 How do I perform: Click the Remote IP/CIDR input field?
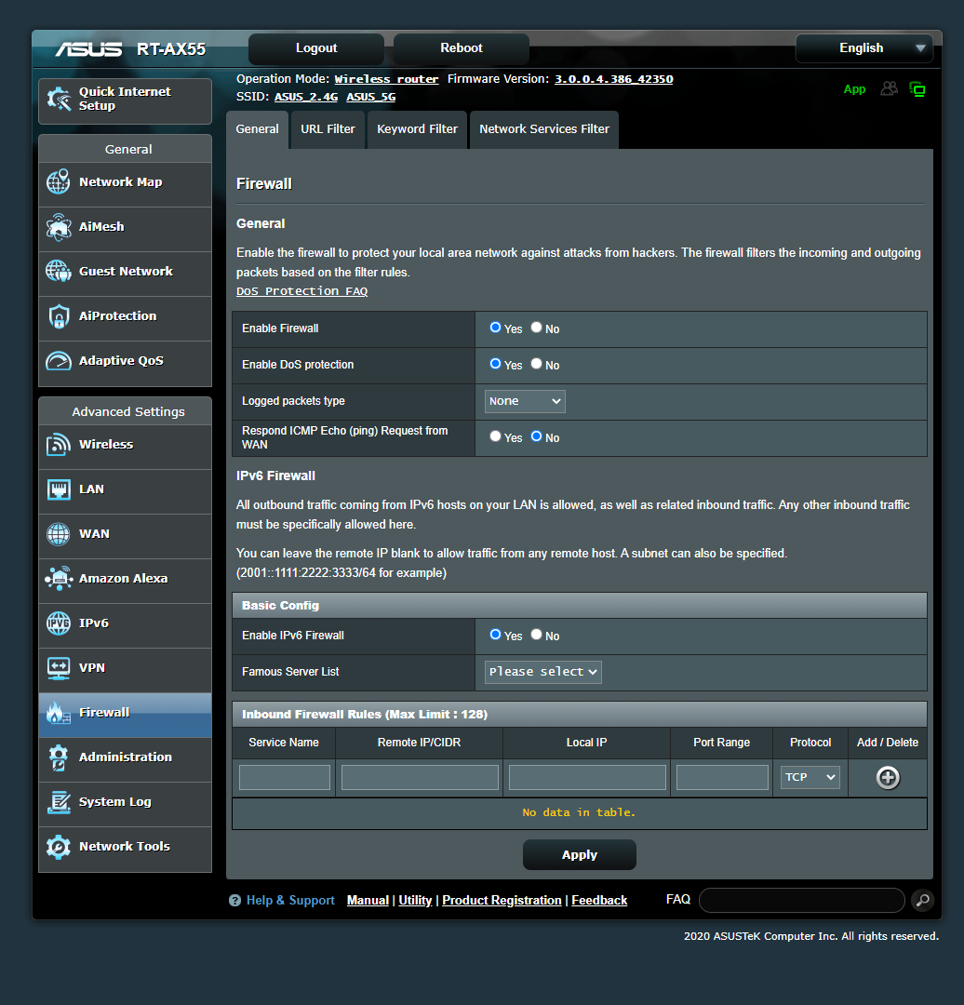(420, 777)
